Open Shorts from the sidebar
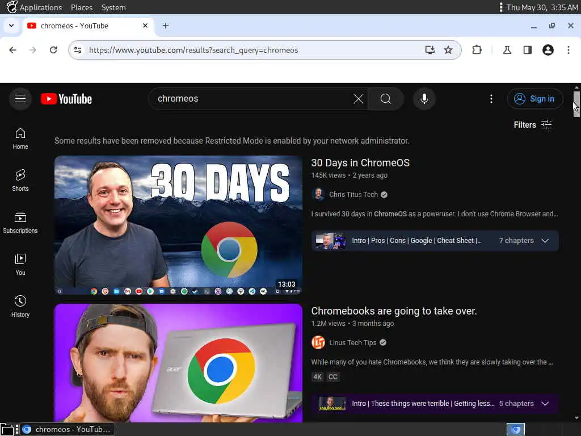The image size is (581, 436). (20, 180)
